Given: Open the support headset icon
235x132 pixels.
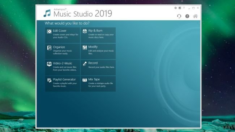Looking at the screenshot, I should [179, 16].
